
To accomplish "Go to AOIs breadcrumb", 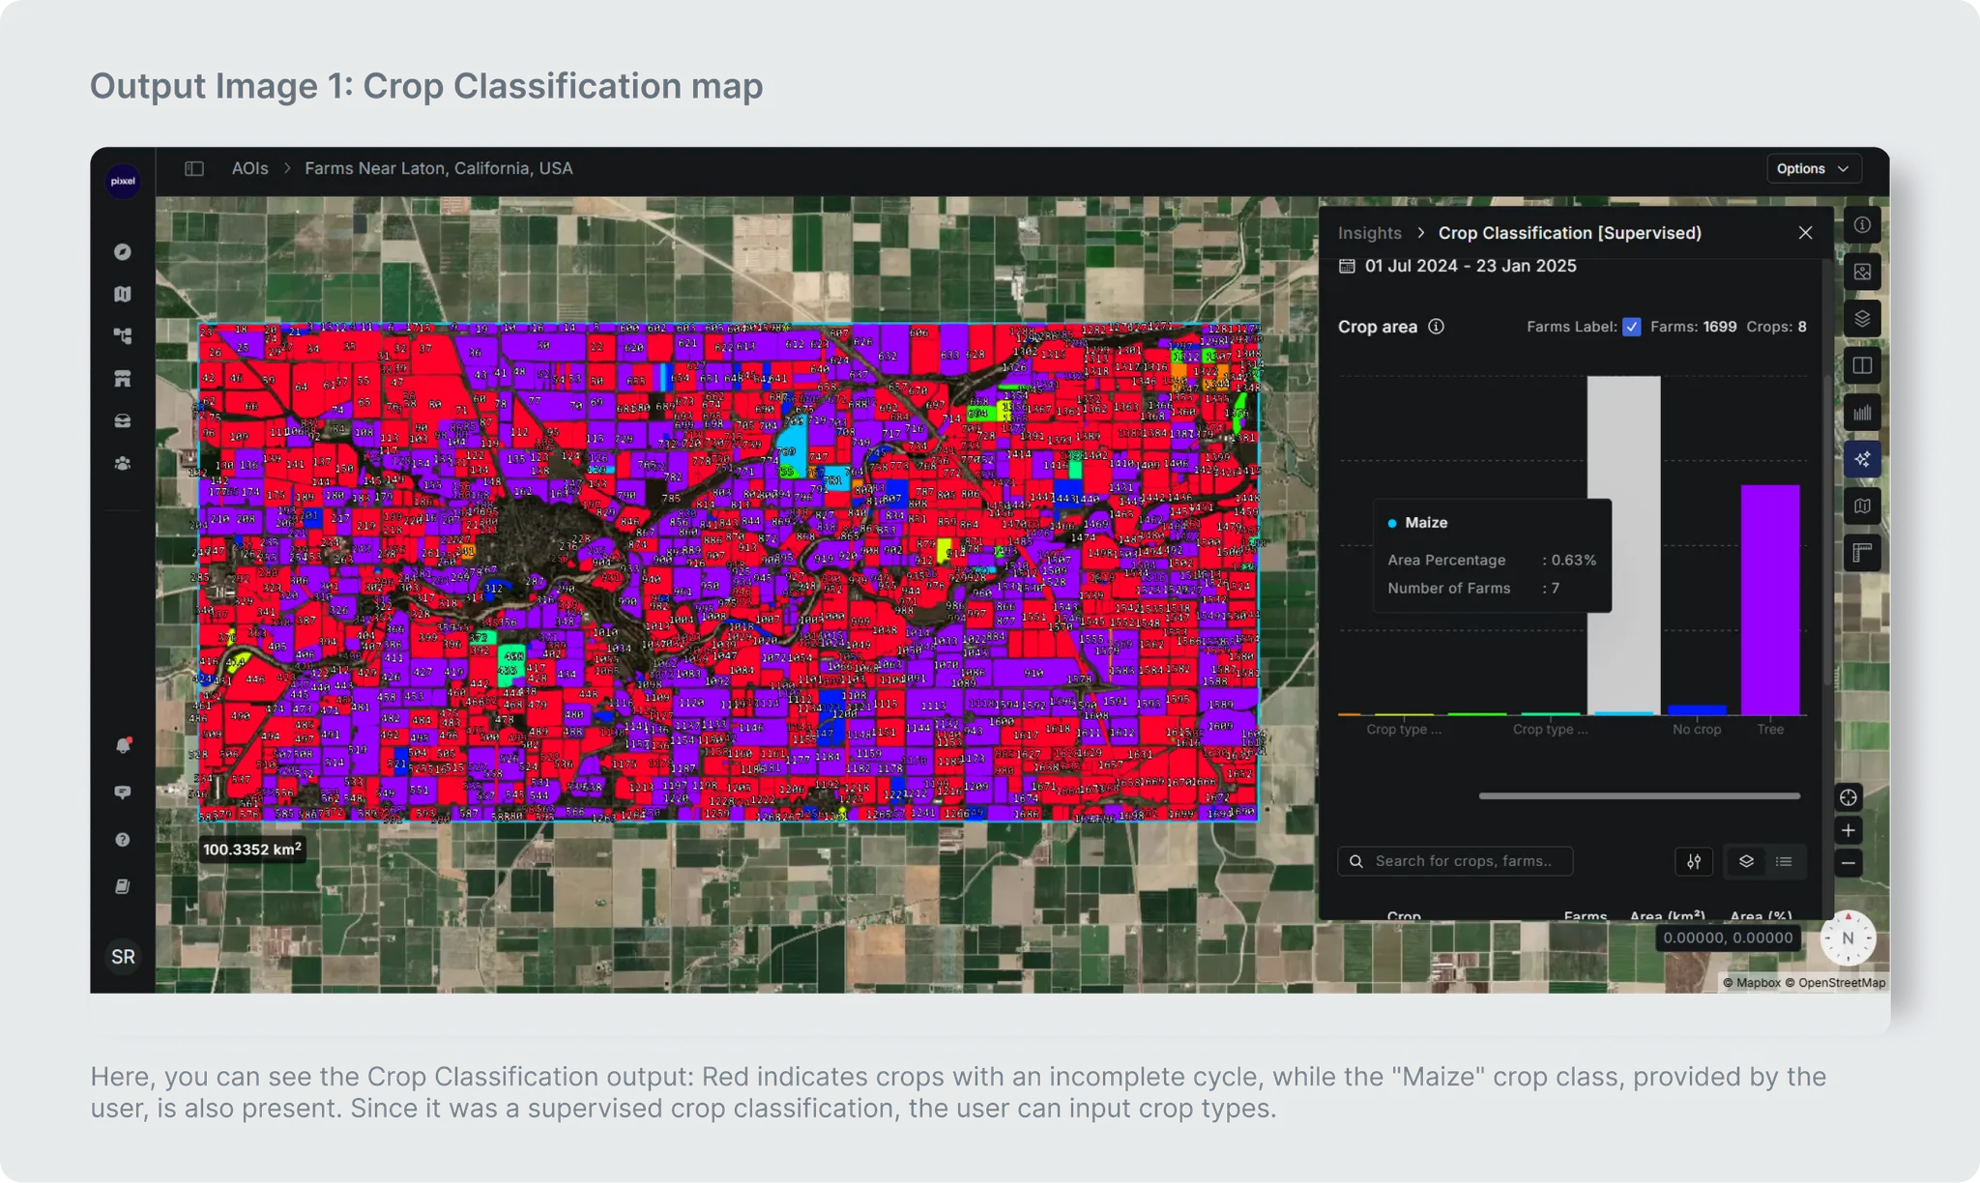I will pos(249,168).
